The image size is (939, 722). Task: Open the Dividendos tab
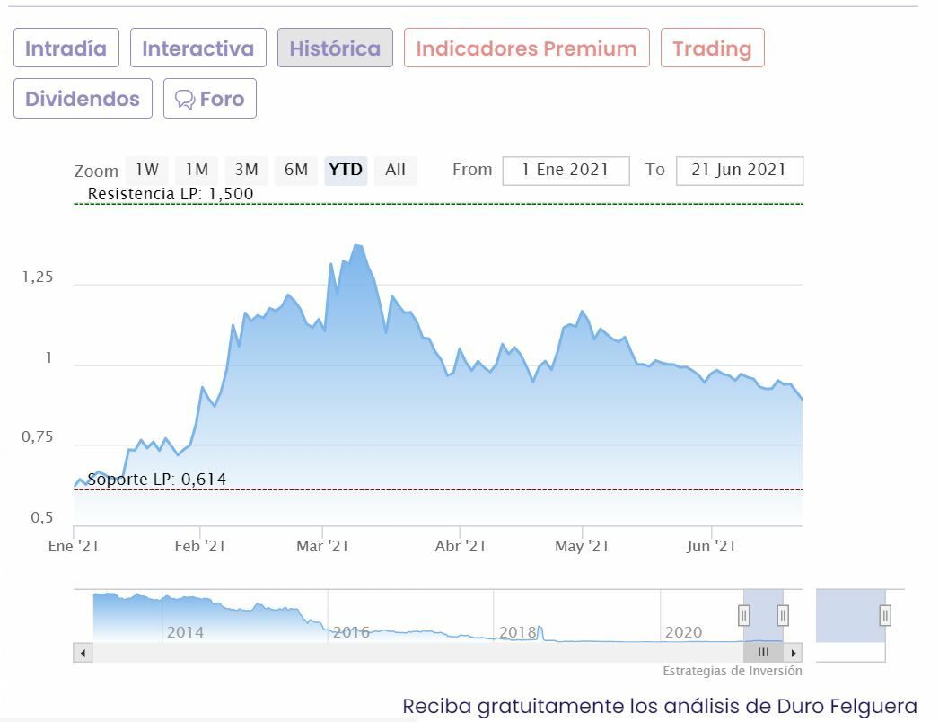83,99
